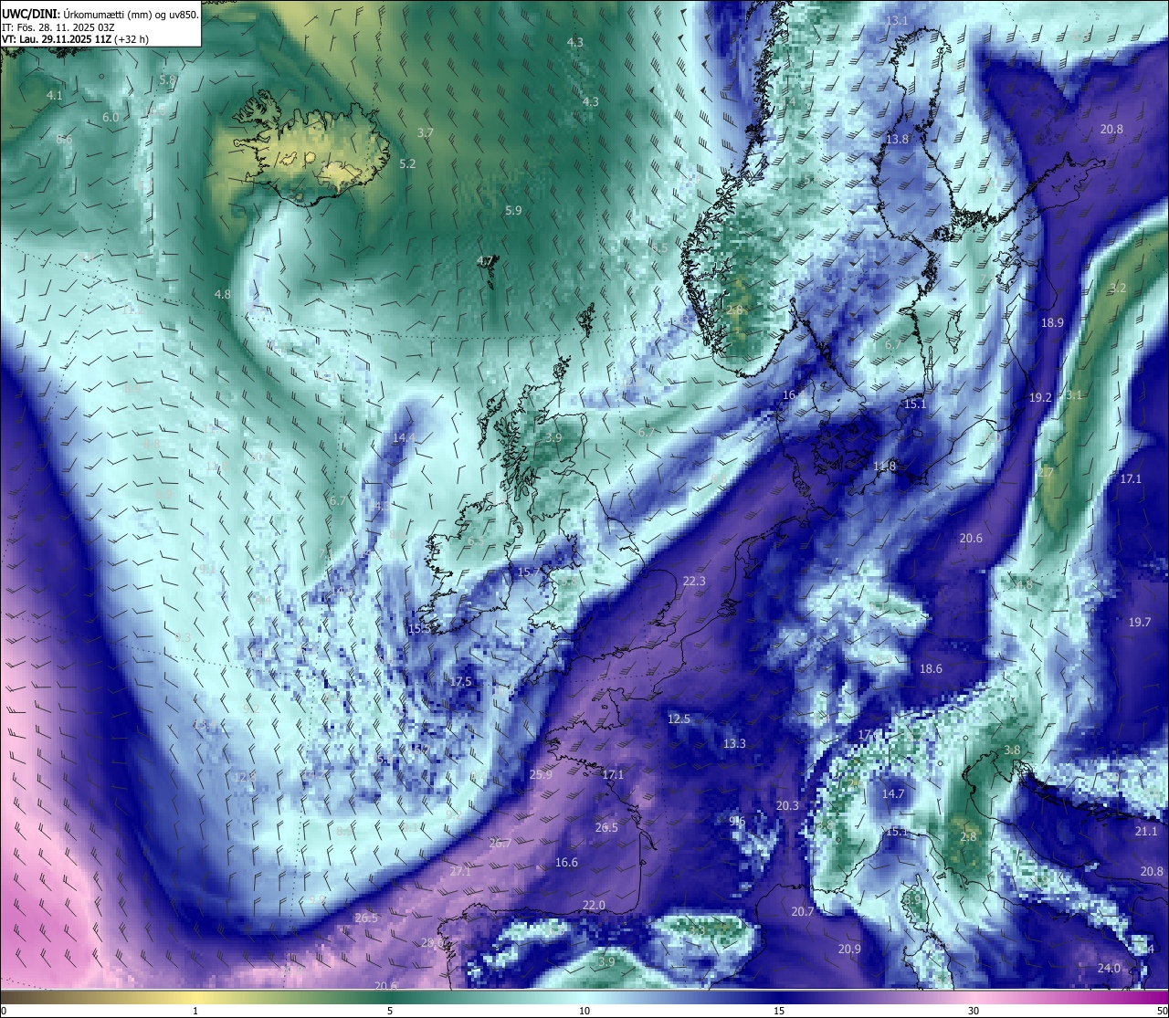Click the 30 tick on the color scale

(974, 1011)
